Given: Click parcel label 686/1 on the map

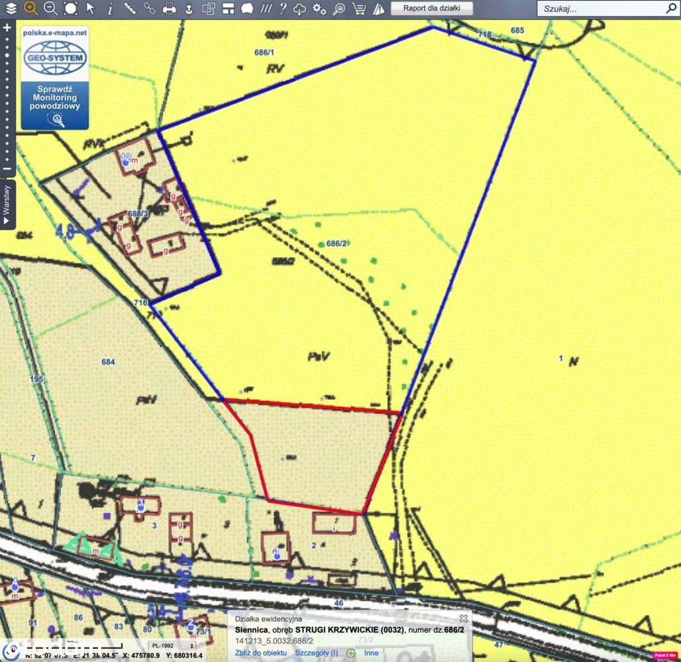Looking at the screenshot, I should [x=264, y=52].
